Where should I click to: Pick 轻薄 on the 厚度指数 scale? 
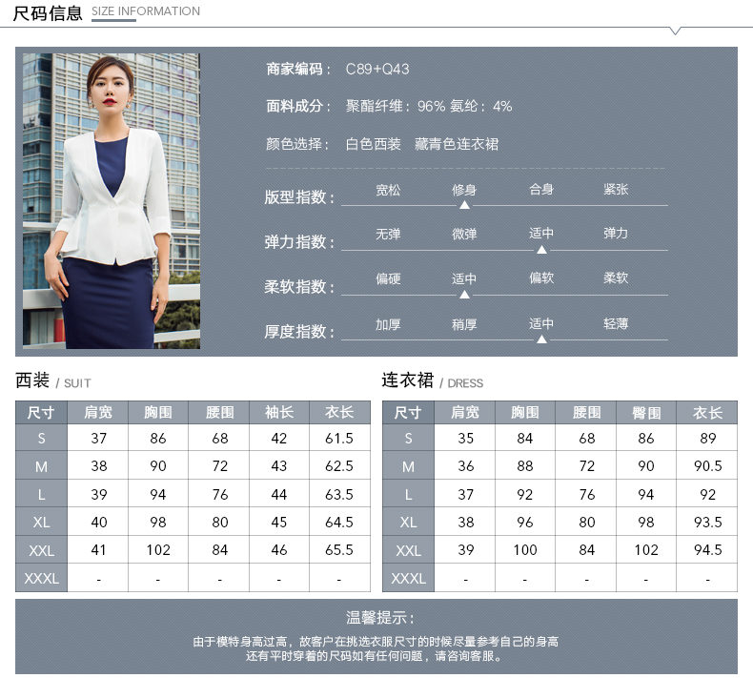tap(616, 324)
